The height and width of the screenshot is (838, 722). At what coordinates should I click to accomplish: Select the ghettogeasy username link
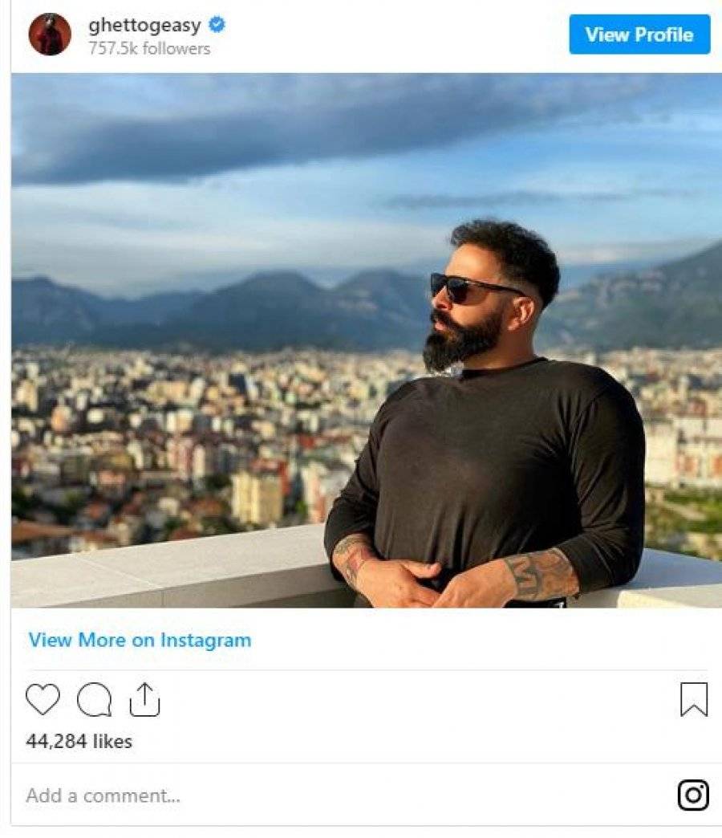point(144,25)
